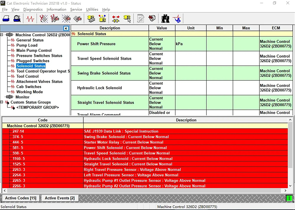Open Print Preview from the toolbar
The height and width of the screenshot is (210, 295).
[17, 19]
